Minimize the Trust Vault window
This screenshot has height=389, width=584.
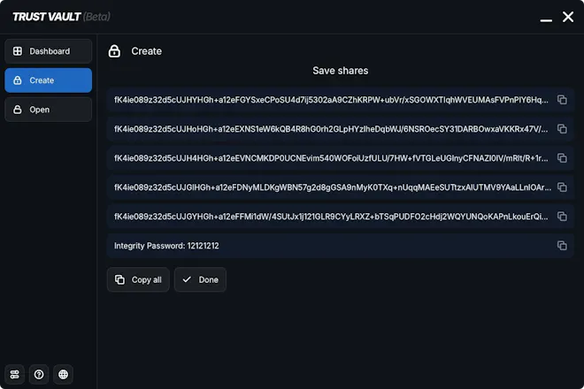click(x=546, y=20)
